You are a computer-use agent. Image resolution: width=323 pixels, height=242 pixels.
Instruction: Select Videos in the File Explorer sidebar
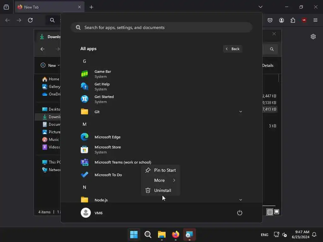point(51,147)
